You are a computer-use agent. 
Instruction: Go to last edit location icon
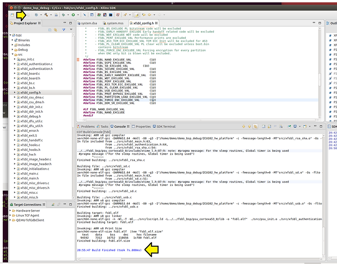pos(143,15)
